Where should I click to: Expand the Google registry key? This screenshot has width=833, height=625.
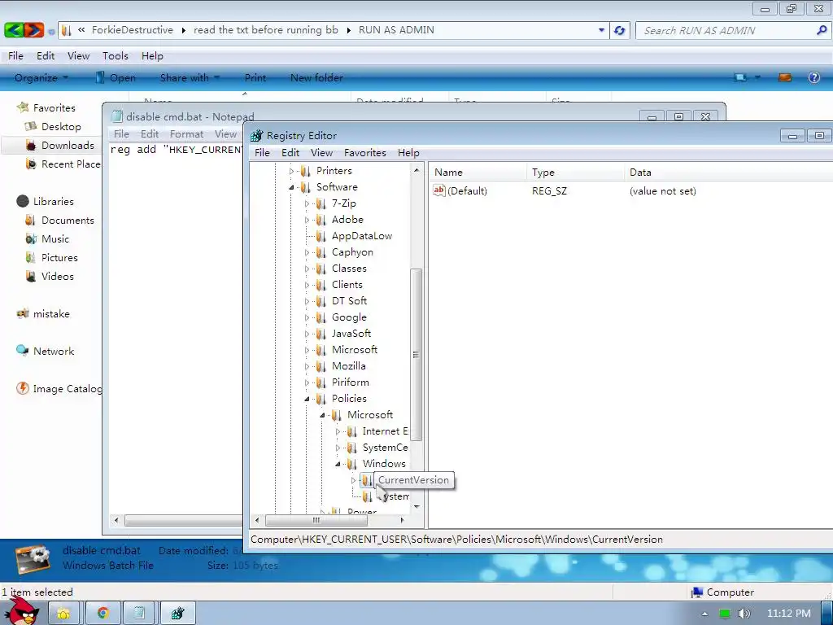coord(307,318)
